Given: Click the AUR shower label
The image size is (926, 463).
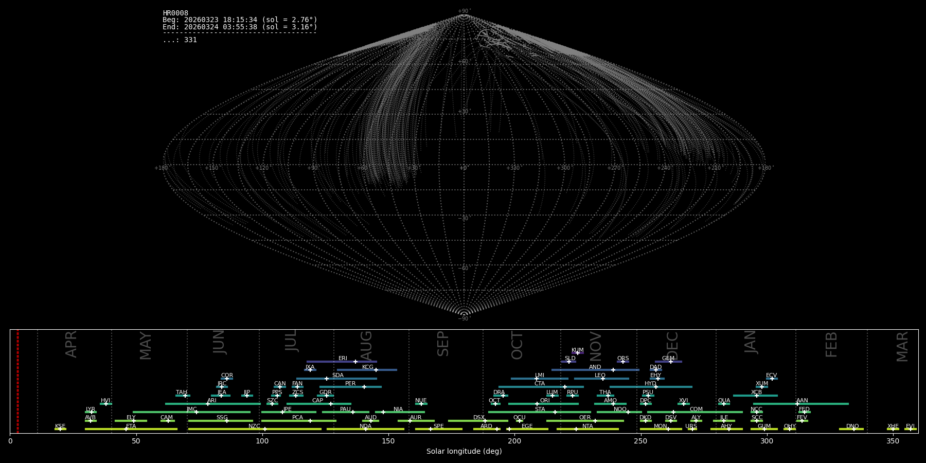Looking at the screenshot, I should click(416, 418).
